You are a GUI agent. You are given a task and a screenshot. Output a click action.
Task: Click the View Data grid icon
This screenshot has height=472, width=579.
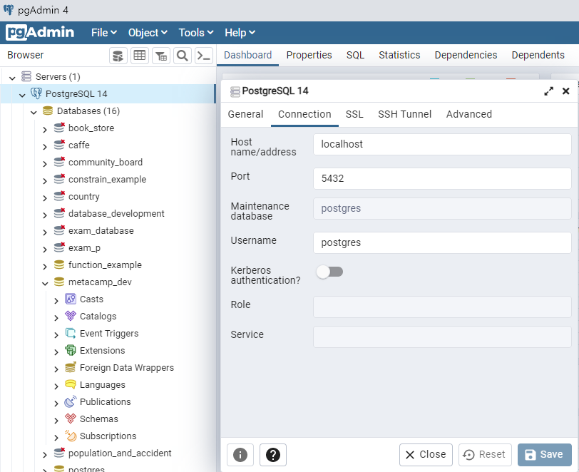[140, 56]
